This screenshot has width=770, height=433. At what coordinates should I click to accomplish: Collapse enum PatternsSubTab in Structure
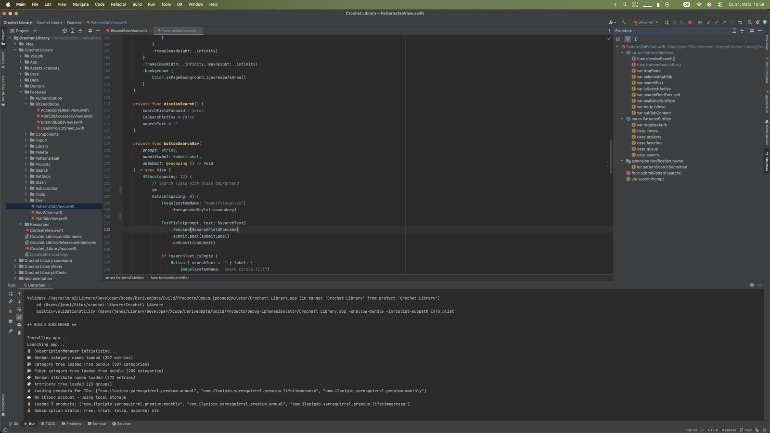click(x=622, y=119)
